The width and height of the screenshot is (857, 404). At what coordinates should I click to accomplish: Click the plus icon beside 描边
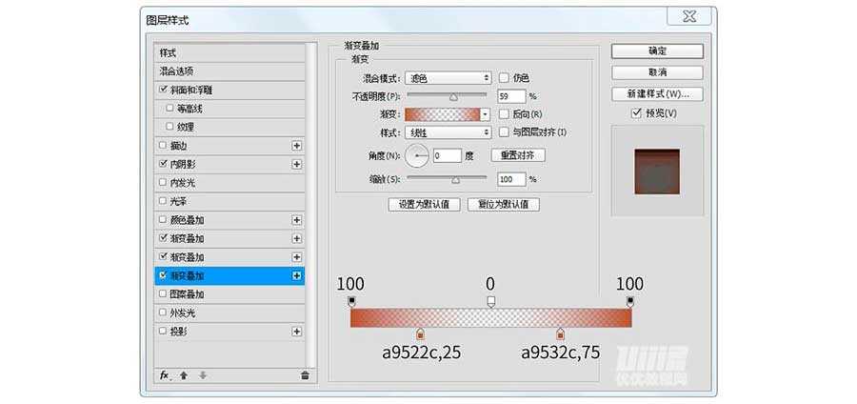click(297, 146)
